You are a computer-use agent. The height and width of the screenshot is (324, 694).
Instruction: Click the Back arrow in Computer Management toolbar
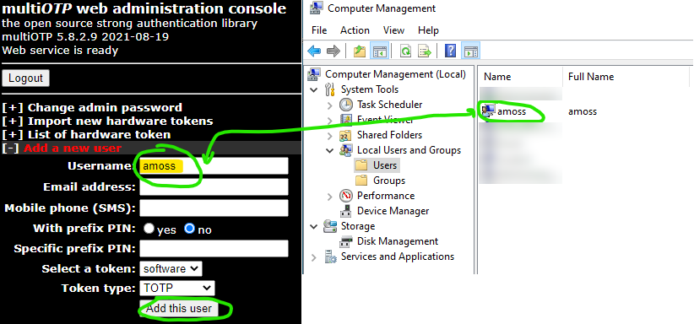pyautogui.click(x=314, y=51)
